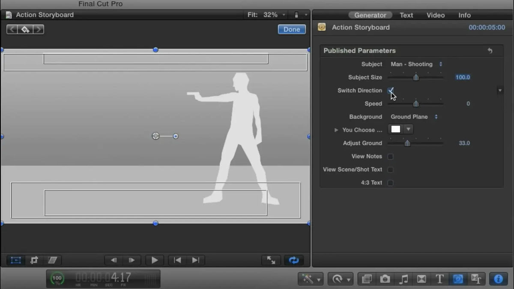Image resolution: width=514 pixels, height=289 pixels.
Task: Open the Fit 32% zoom dropdown
Action: [266, 15]
